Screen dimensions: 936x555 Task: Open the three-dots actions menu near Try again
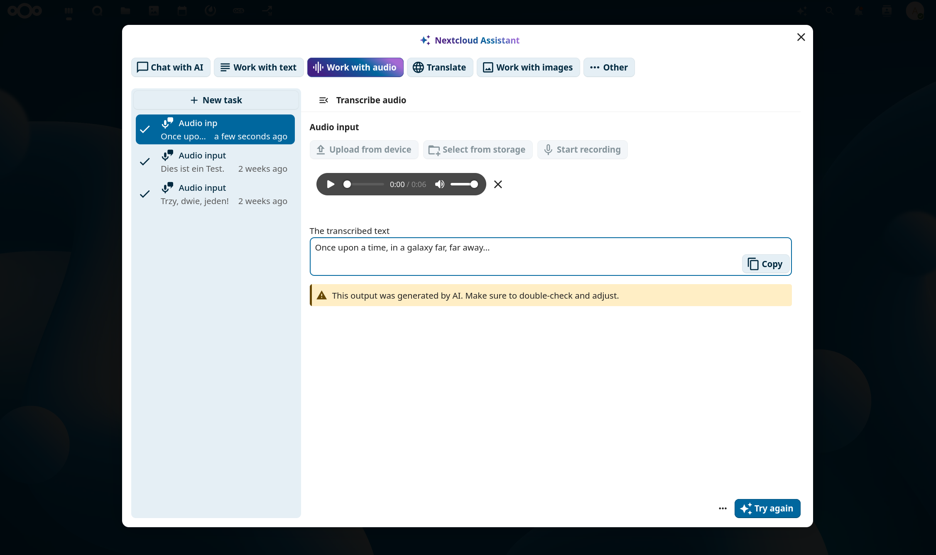click(x=723, y=509)
